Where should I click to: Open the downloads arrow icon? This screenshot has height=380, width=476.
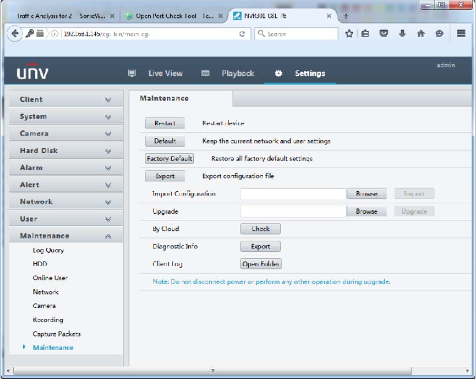tap(402, 33)
